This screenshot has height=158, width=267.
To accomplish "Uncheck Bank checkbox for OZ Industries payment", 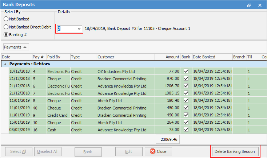I will [x=186, y=72].
